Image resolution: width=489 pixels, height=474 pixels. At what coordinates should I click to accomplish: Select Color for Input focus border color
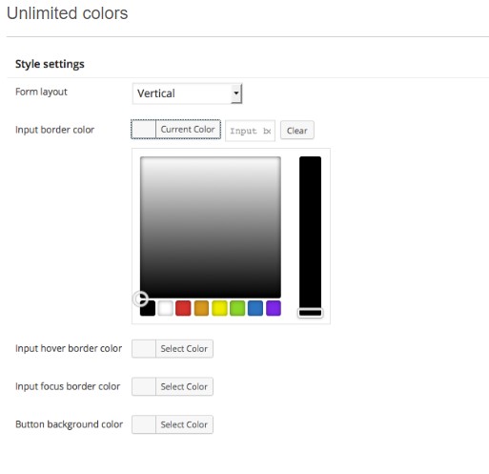pos(173,386)
